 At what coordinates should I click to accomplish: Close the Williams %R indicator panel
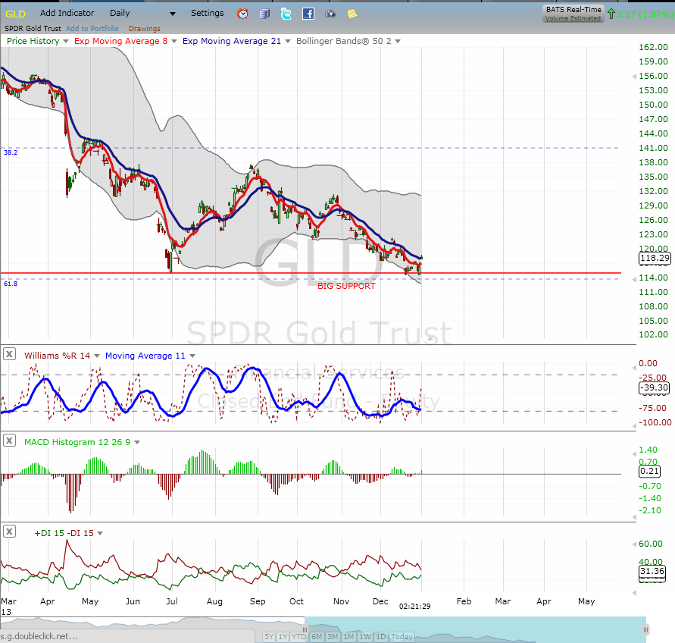point(9,354)
